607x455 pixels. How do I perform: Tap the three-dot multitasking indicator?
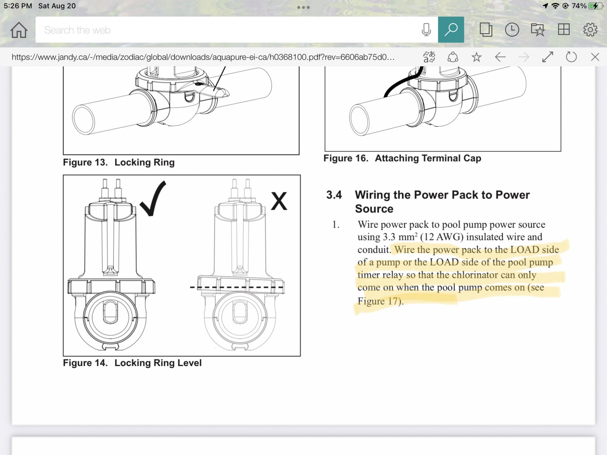303,7
